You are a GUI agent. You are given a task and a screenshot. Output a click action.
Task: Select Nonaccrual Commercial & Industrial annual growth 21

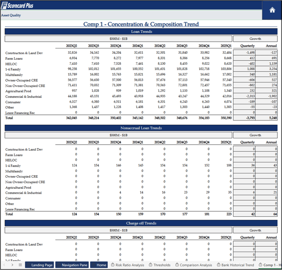266,192
